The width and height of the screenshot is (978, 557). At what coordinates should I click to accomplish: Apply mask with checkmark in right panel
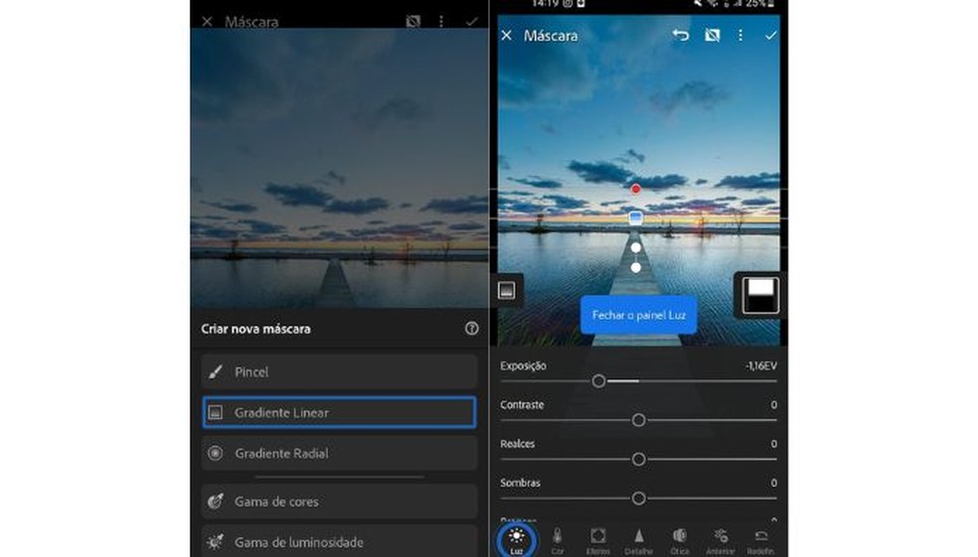click(770, 36)
